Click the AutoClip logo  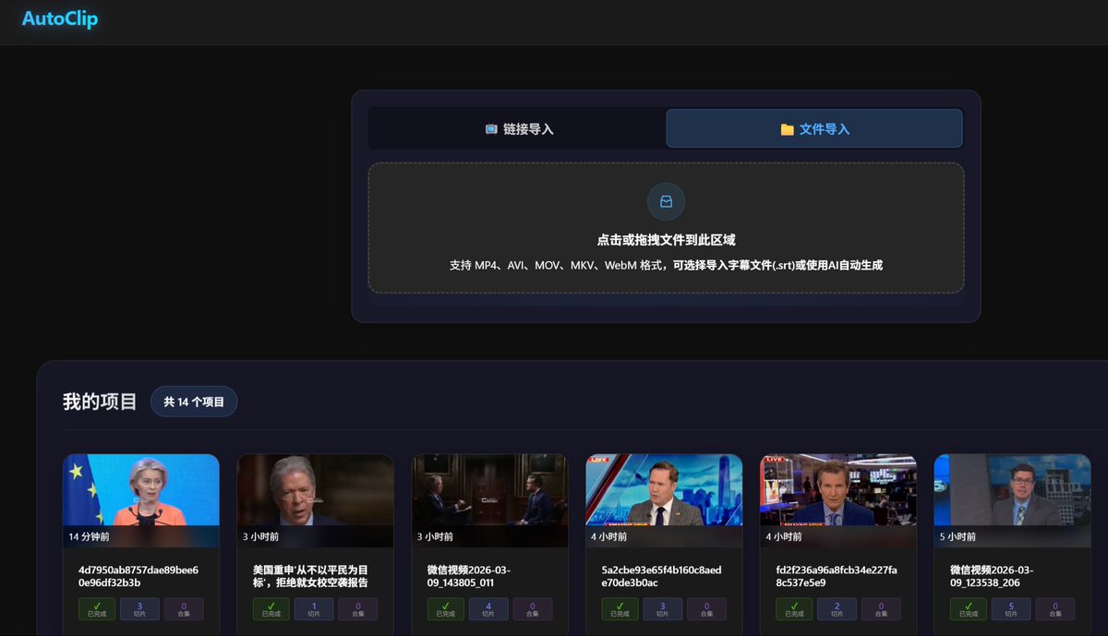coord(59,17)
